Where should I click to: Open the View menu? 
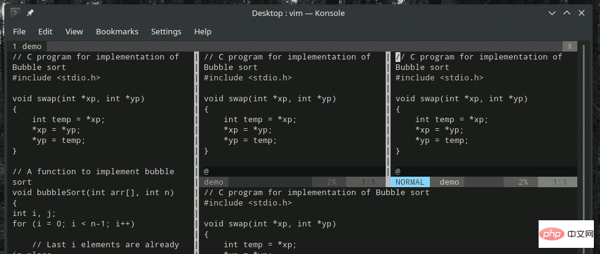pyautogui.click(x=74, y=31)
